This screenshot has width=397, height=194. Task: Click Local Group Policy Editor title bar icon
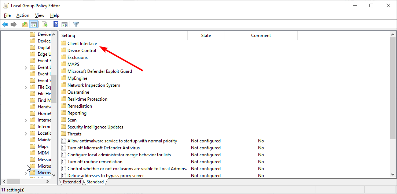click(x=6, y=5)
